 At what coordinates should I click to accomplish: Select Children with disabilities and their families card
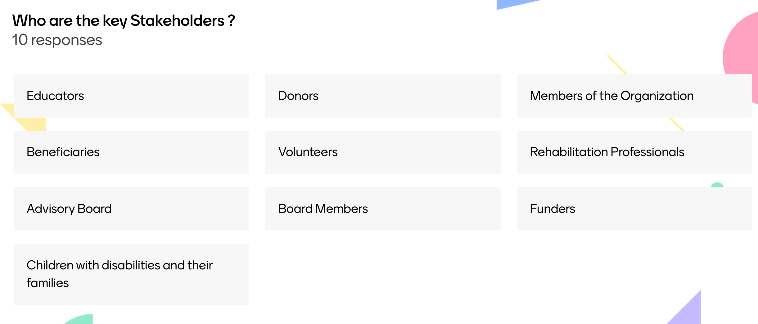[x=131, y=274]
